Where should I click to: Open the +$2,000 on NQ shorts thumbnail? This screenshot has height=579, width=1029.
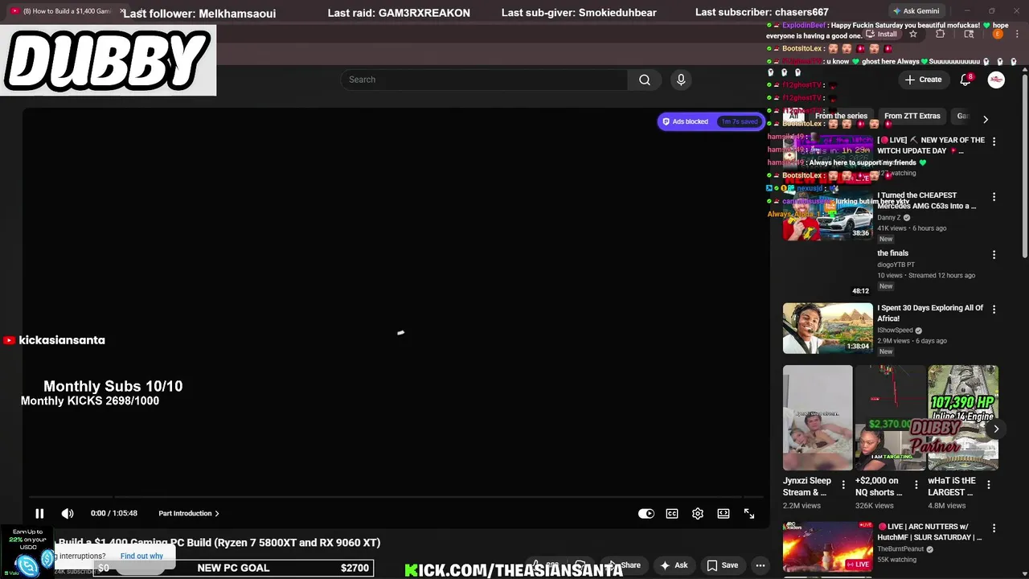click(x=890, y=417)
